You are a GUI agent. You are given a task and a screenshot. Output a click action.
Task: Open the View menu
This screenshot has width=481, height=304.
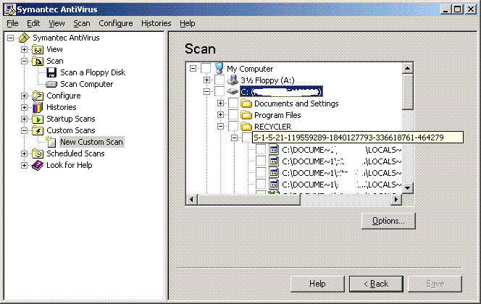57,23
